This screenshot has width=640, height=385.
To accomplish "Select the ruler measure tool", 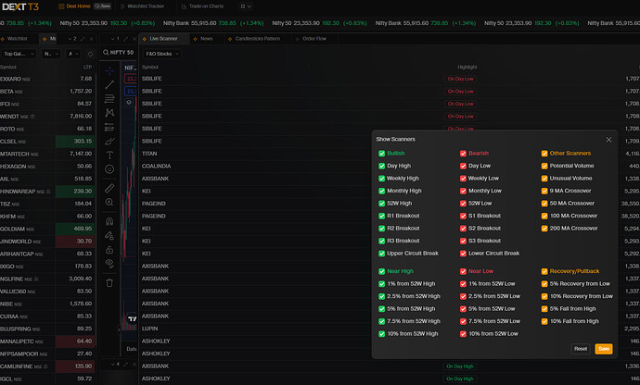I will (109, 188).
